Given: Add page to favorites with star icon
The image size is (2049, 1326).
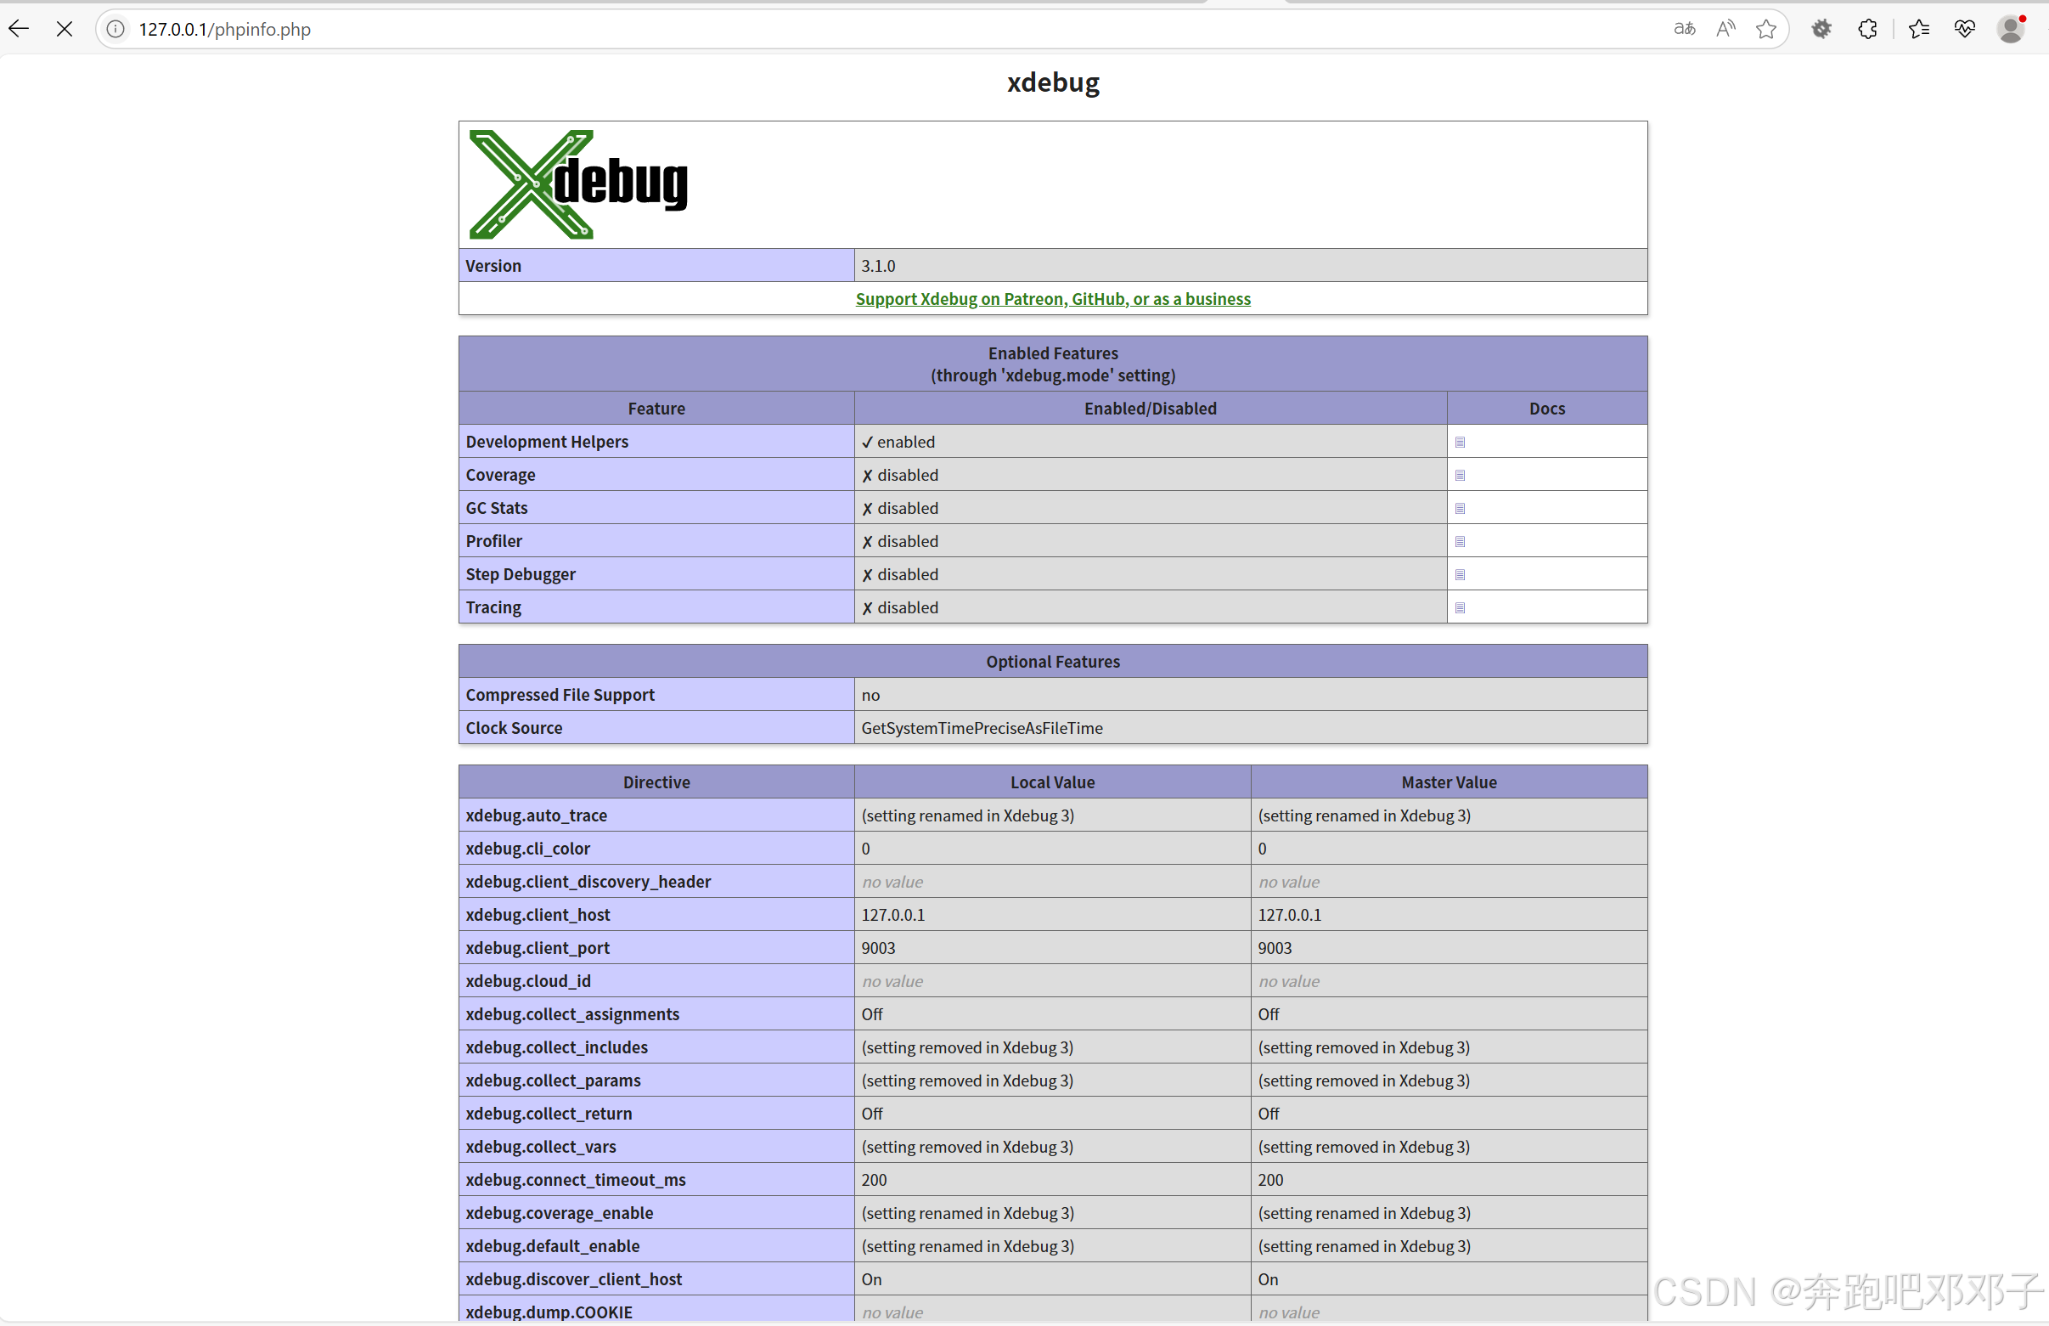Looking at the screenshot, I should tap(1766, 29).
